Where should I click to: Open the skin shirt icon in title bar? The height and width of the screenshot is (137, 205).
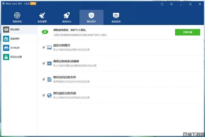pyautogui.click(x=162, y=4)
